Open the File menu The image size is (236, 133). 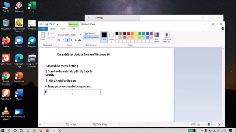pos(43,29)
